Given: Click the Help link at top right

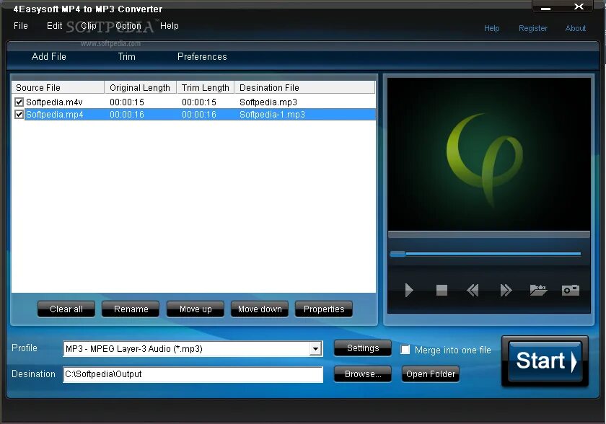Looking at the screenshot, I should (491, 28).
